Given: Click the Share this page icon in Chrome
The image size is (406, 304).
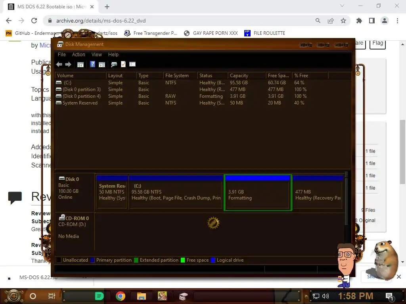Looking at the screenshot, I should click(x=331, y=21).
